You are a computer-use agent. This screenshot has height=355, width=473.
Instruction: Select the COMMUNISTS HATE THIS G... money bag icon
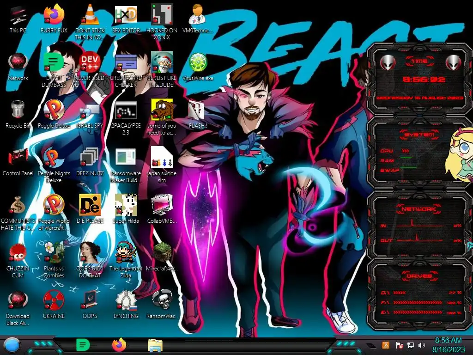tap(18, 213)
